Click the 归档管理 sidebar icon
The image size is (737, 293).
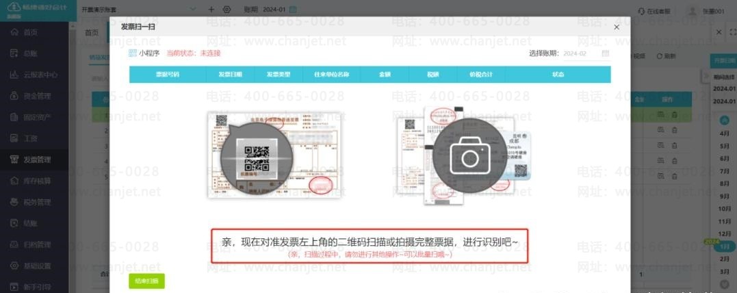14,244
